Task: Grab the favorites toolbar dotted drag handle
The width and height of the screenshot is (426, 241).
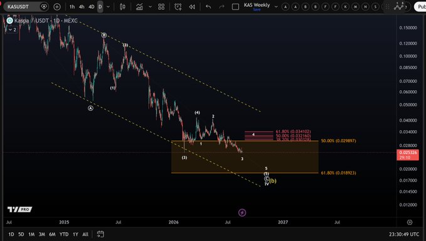Action: (x=388, y=7)
